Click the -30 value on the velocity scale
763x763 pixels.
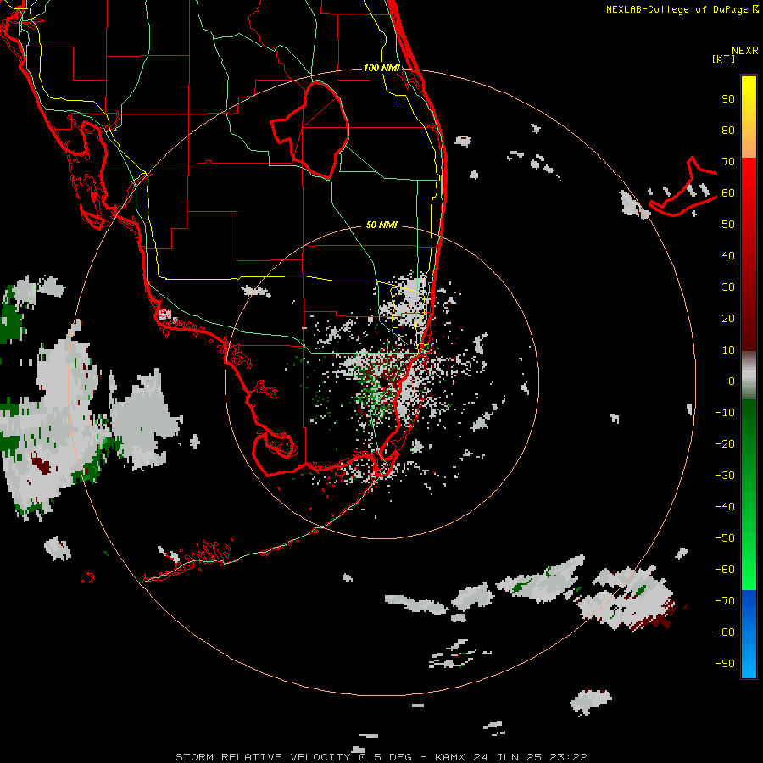[x=725, y=476]
